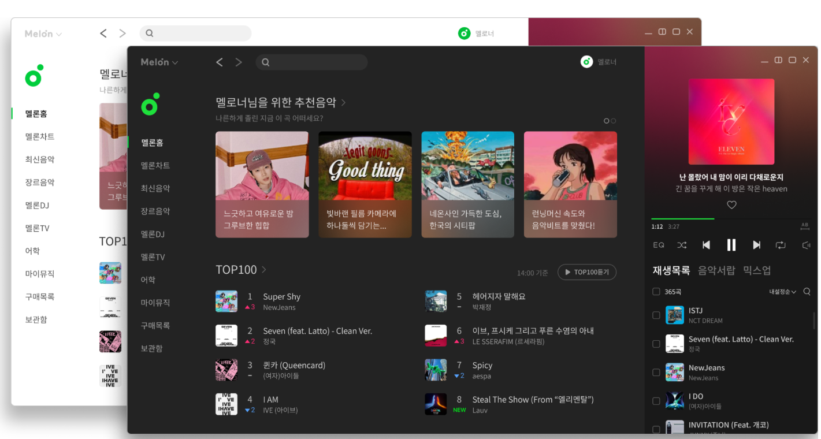Open Melon dropdown menu in dark window
The width and height of the screenshot is (821, 439).
click(x=159, y=62)
